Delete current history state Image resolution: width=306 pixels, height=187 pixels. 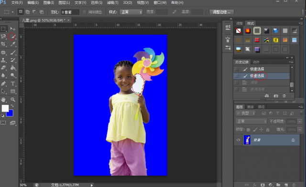[x=284, y=96]
